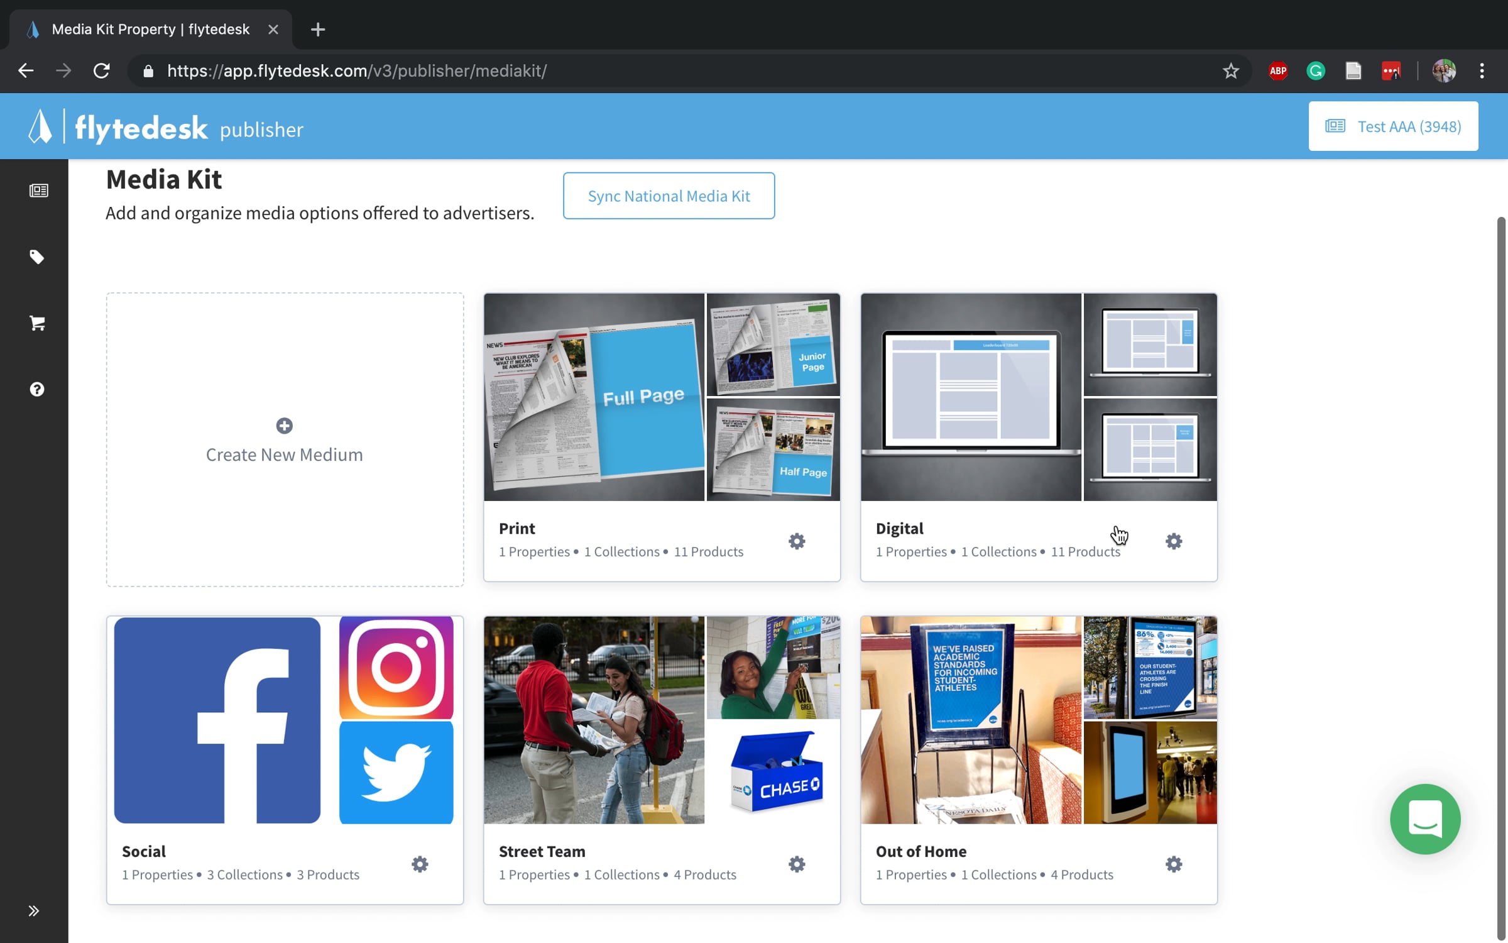Open Street Team settings gear
Screen dimensions: 1508x943
[797, 864]
